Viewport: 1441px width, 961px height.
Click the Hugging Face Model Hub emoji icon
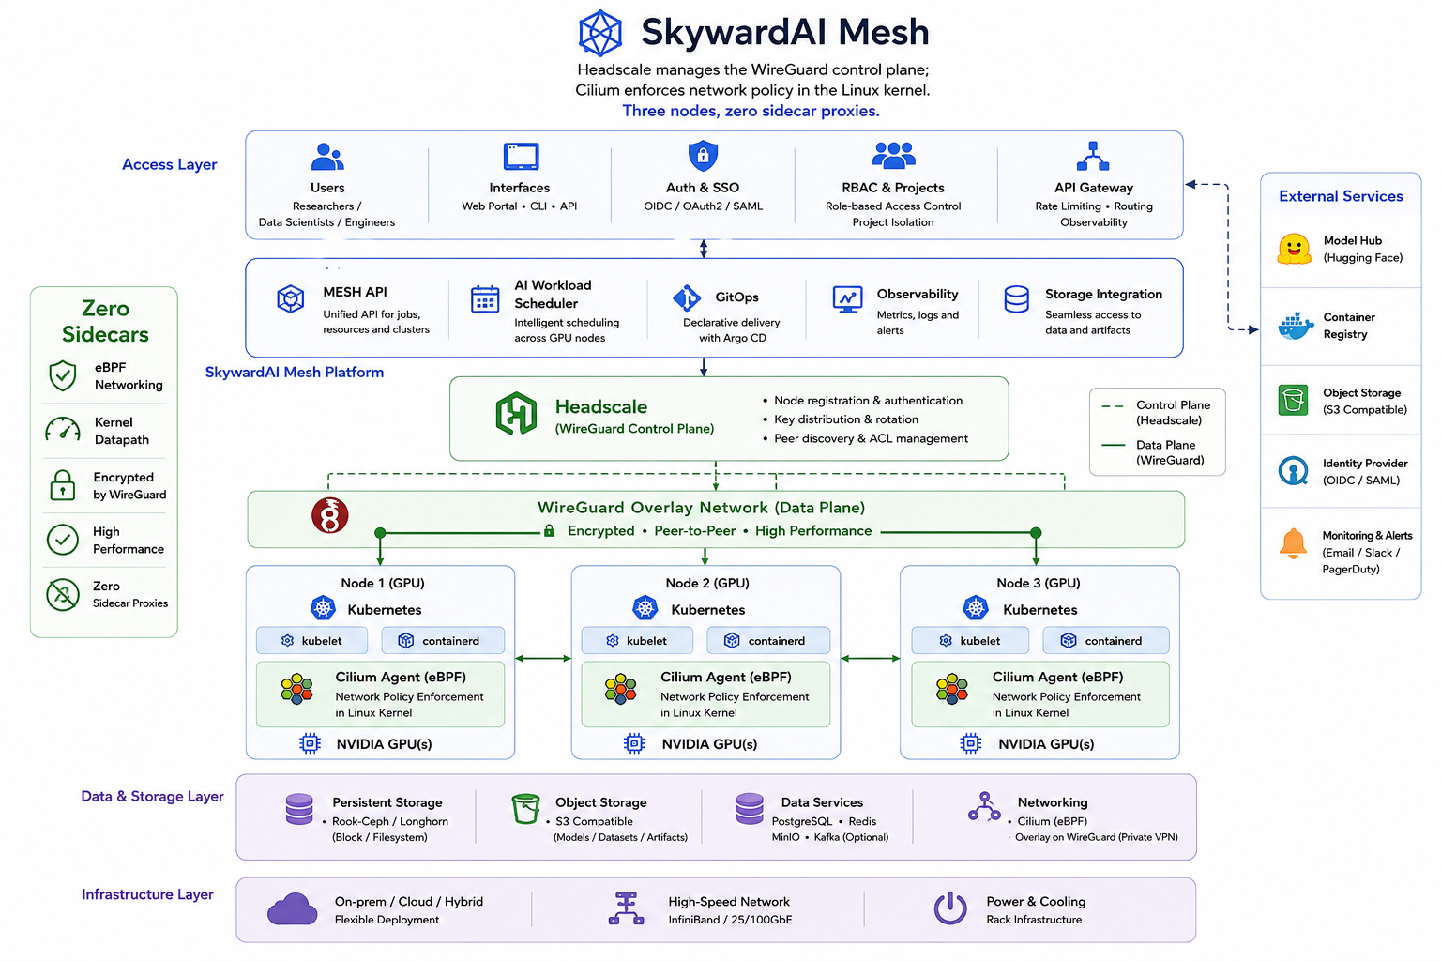coord(1295,249)
